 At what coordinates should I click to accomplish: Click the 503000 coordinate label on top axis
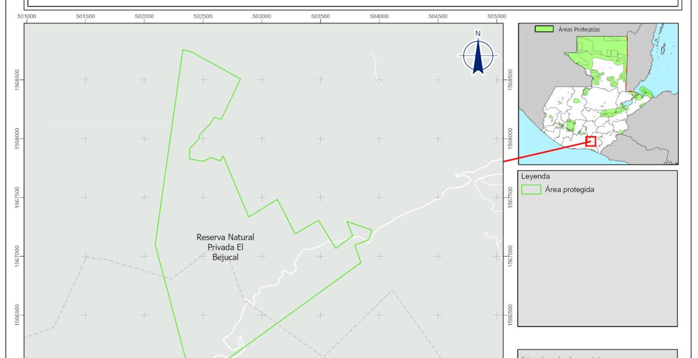pyautogui.click(x=261, y=16)
